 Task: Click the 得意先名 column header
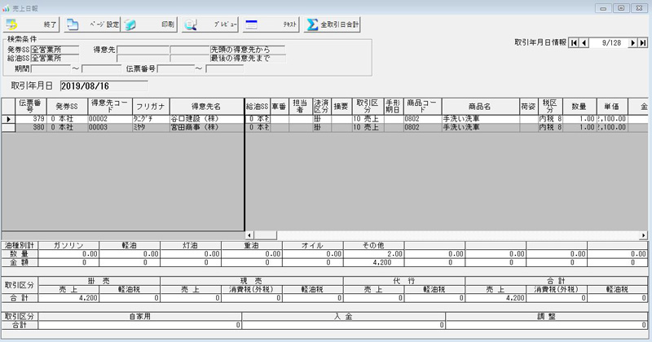tap(205, 107)
